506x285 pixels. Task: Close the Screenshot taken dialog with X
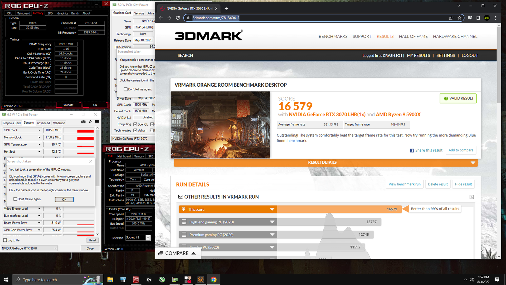91,161
